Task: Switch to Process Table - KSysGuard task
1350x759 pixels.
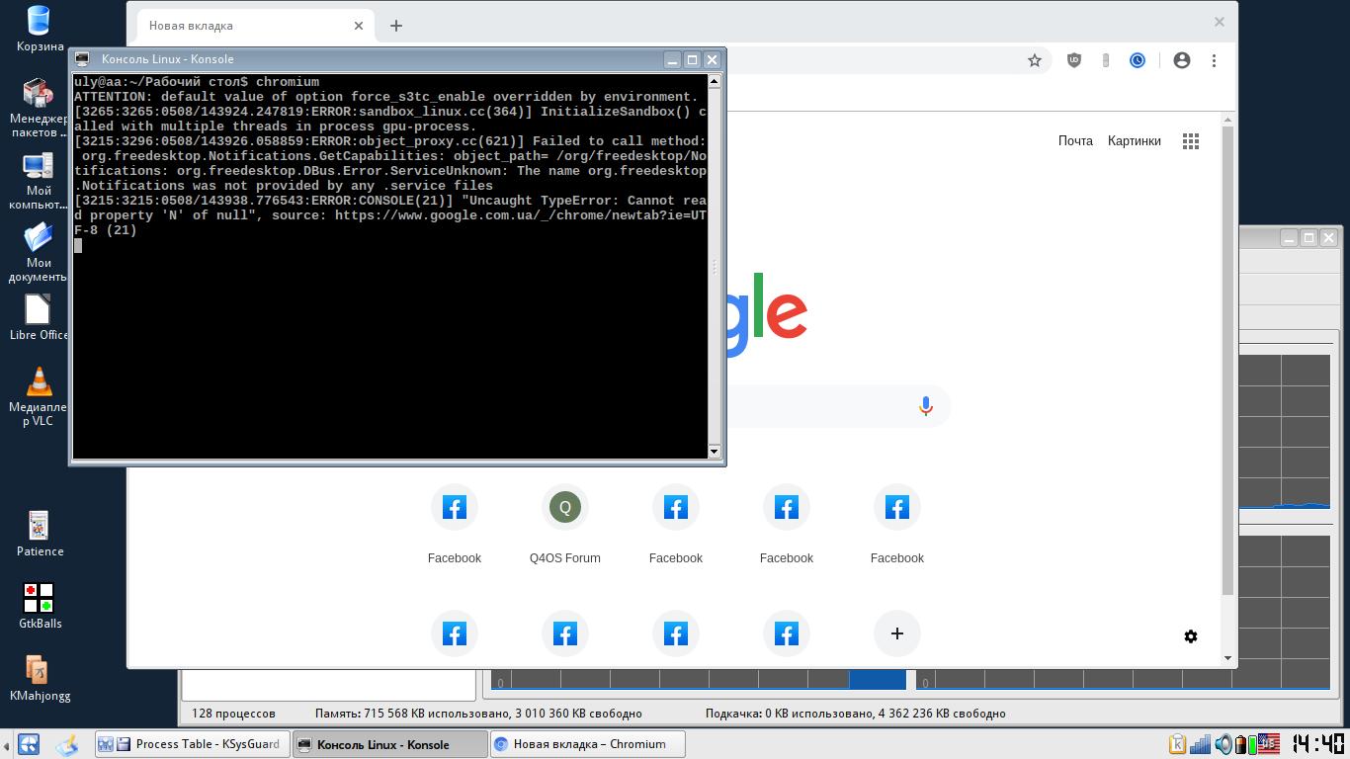Action: (x=192, y=744)
